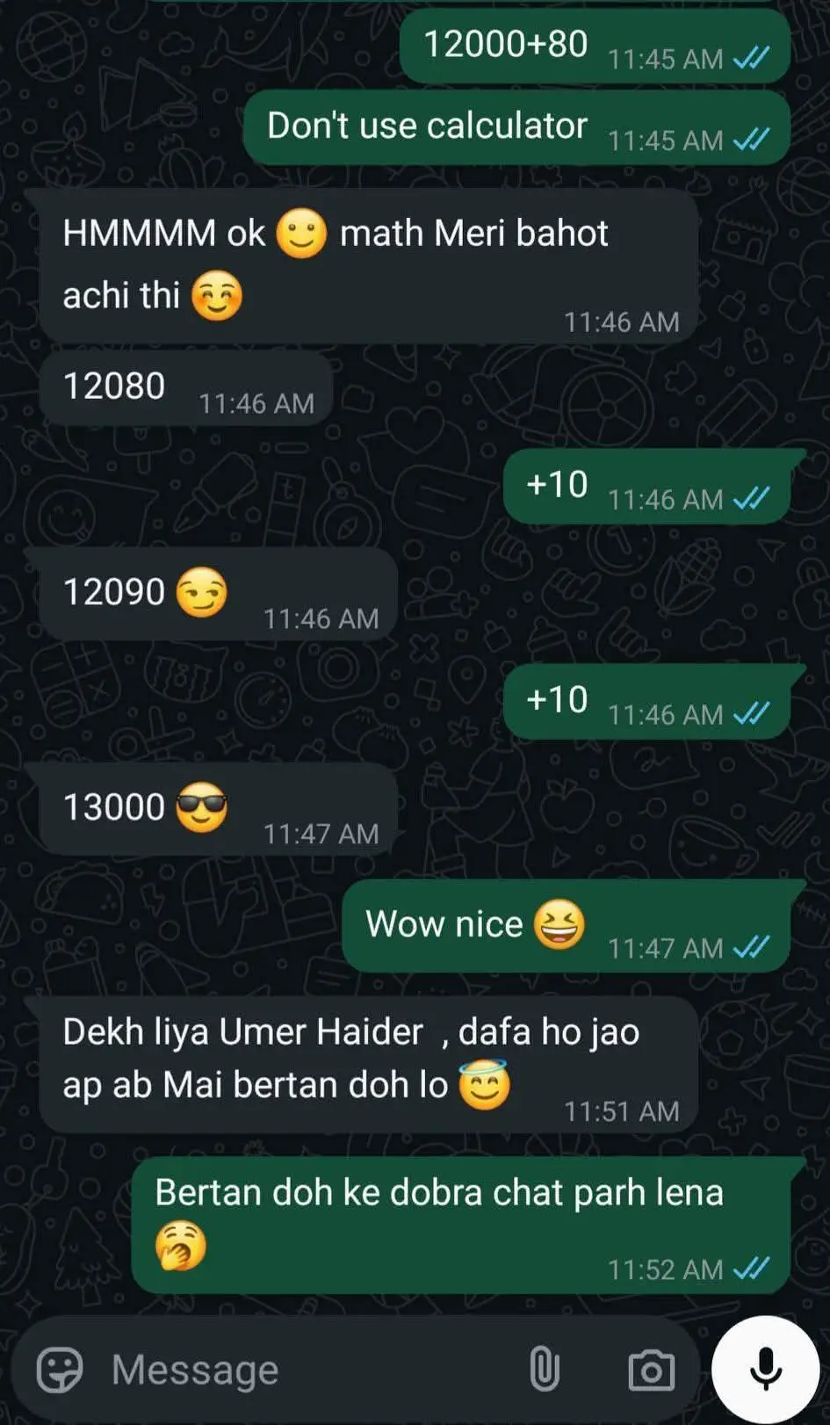This screenshot has height=1425, width=830.
Task: Tap the microphone voice message button
Action: click(766, 1370)
